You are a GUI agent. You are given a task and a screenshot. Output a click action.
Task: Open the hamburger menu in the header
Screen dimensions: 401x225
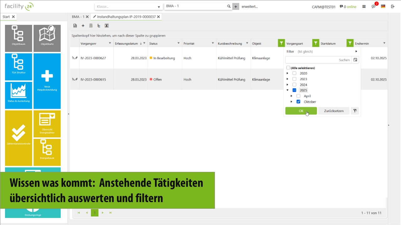(364, 7)
